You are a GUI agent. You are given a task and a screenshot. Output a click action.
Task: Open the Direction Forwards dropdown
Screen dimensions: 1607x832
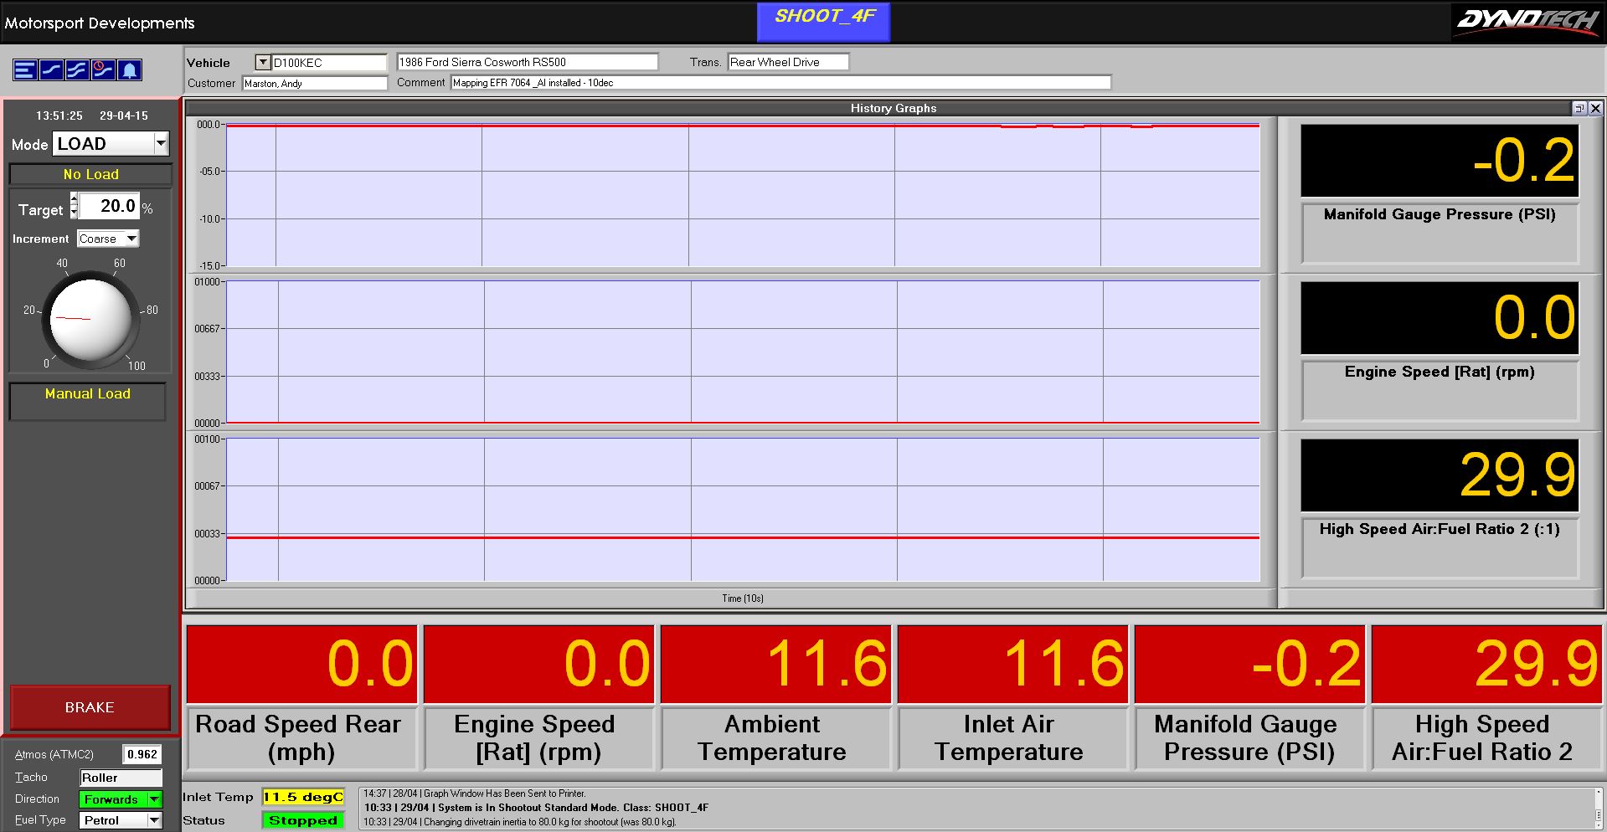point(154,799)
